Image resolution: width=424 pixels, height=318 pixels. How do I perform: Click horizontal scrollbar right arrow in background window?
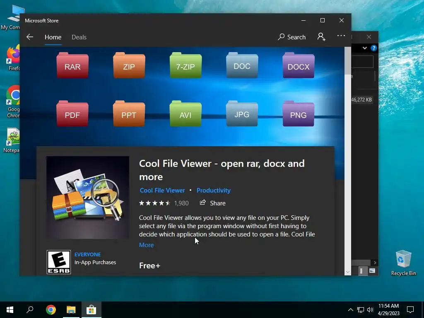pyautogui.click(x=375, y=263)
